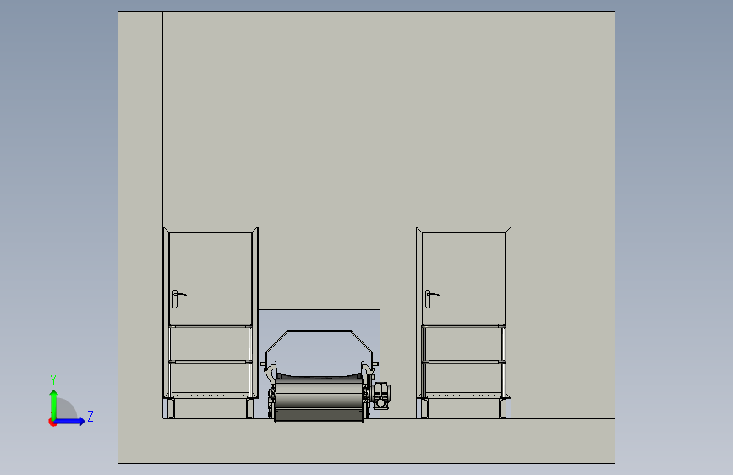Screen dimensions: 733x475
Task: Select the right door panel
Action: (463, 278)
